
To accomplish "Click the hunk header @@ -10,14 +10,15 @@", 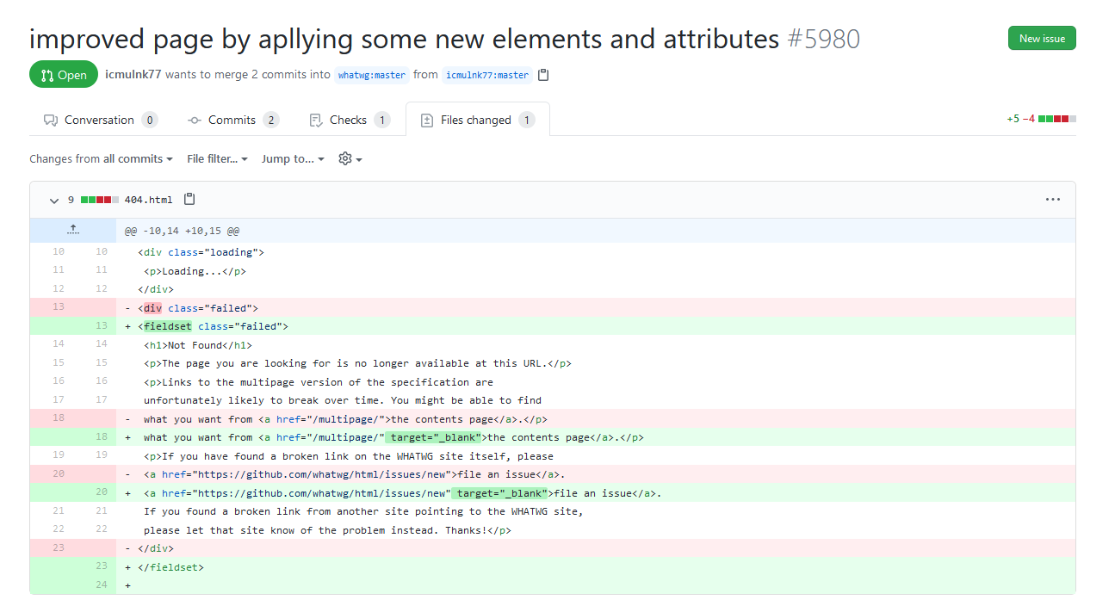I will pos(182,231).
